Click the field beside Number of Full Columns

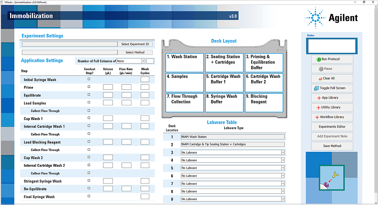pos(150,61)
